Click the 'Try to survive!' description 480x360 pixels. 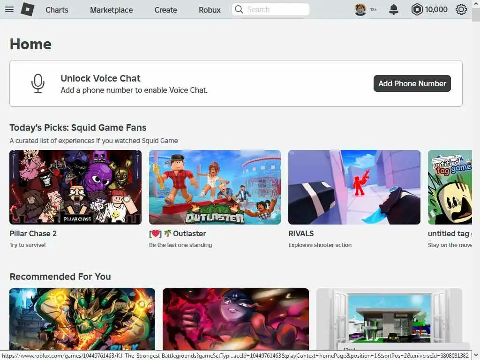point(28,245)
